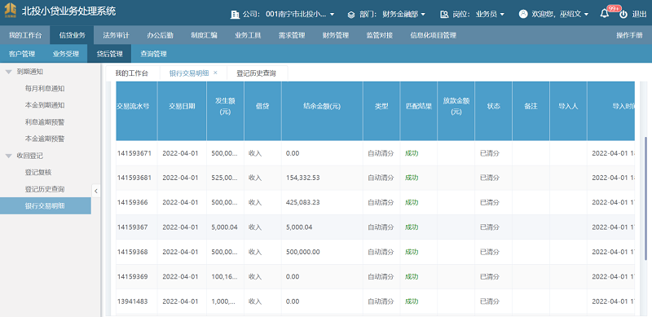
Task: Close the 银行交易明细 tab
Action: point(215,73)
